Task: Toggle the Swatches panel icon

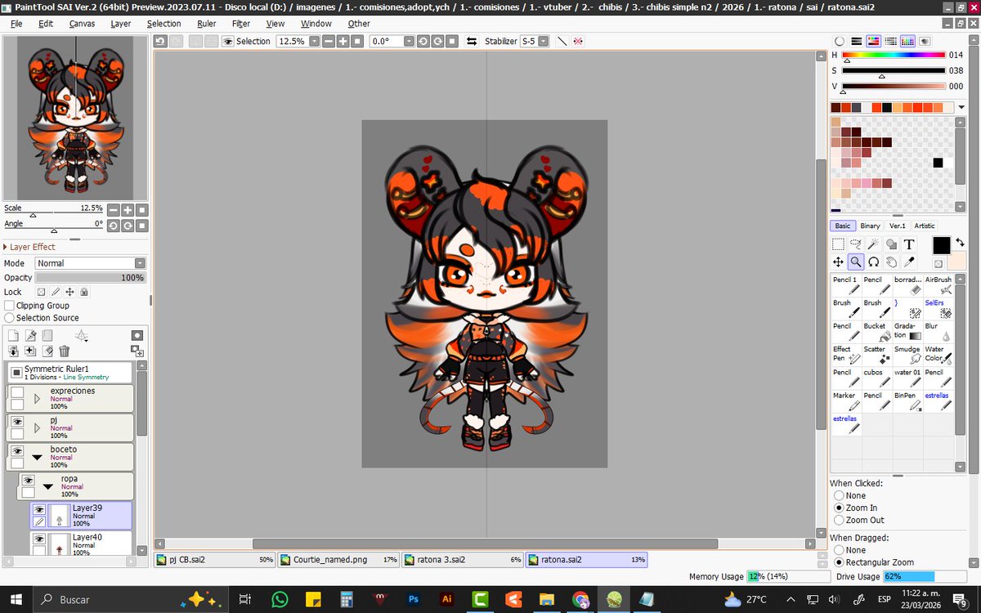Action: [x=907, y=41]
